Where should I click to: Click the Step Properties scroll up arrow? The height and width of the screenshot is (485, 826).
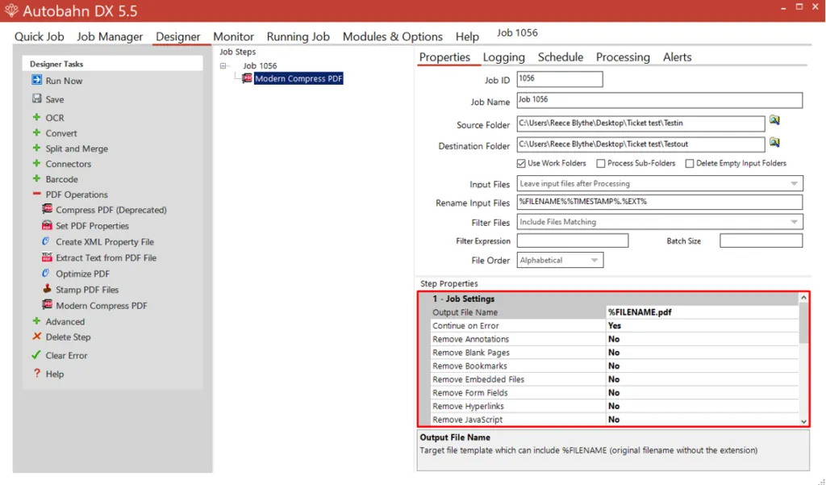coord(803,297)
